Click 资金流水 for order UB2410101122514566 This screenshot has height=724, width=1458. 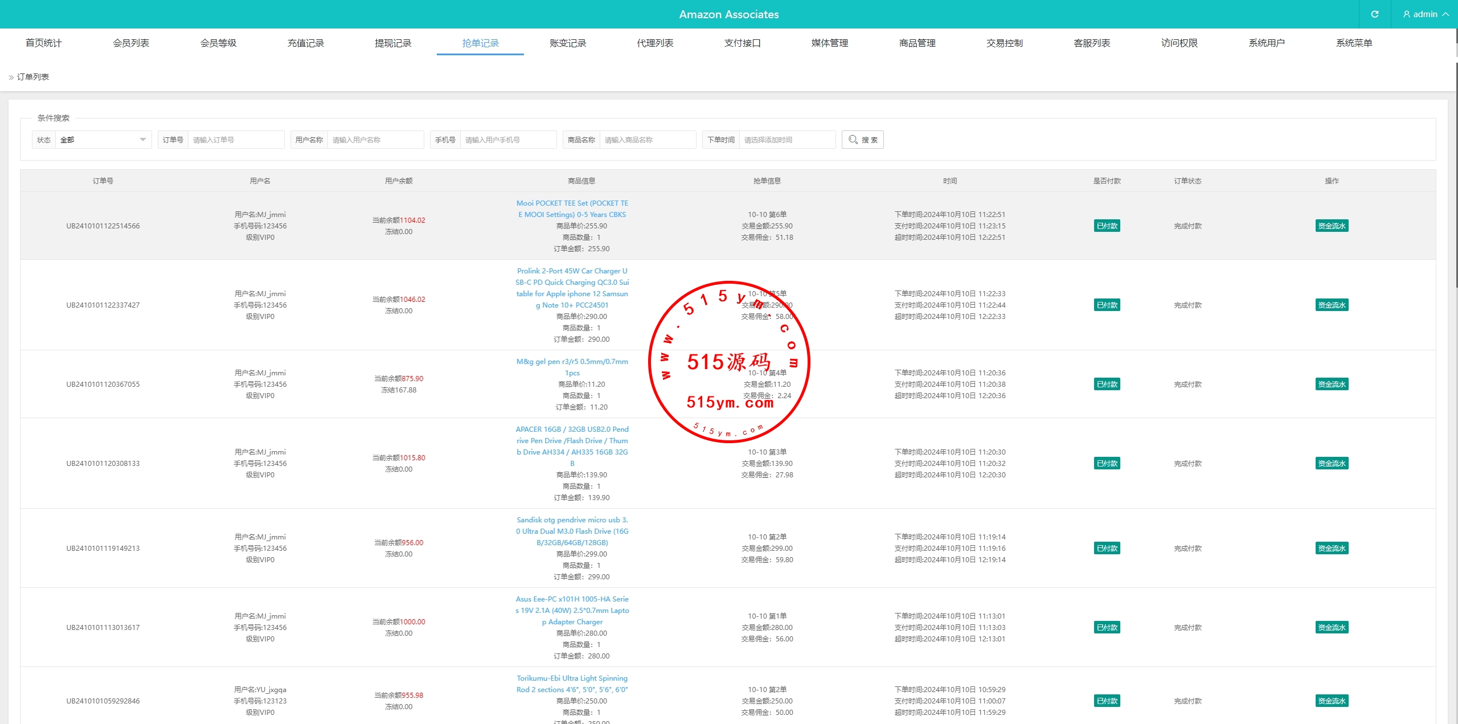[1332, 226]
